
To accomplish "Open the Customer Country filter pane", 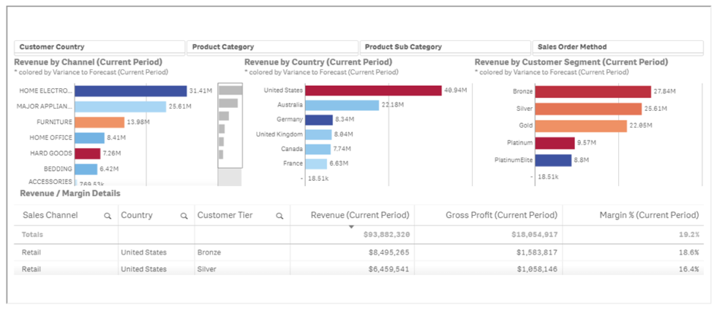I will tap(100, 47).
